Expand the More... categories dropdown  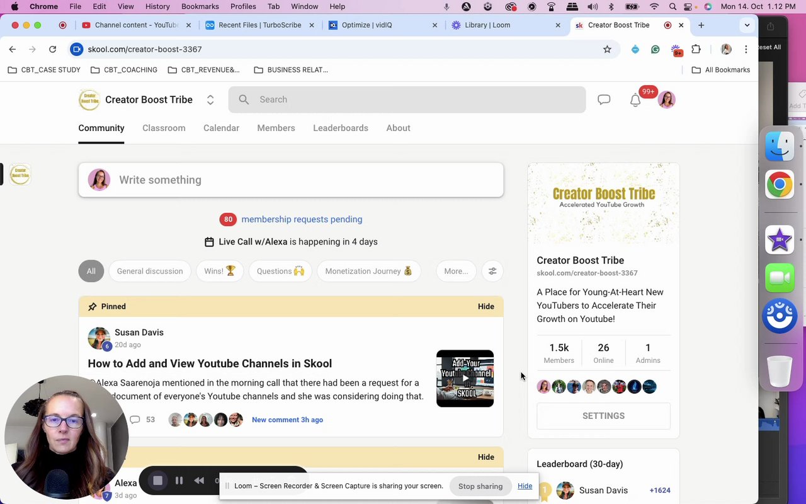[x=456, y=271]
